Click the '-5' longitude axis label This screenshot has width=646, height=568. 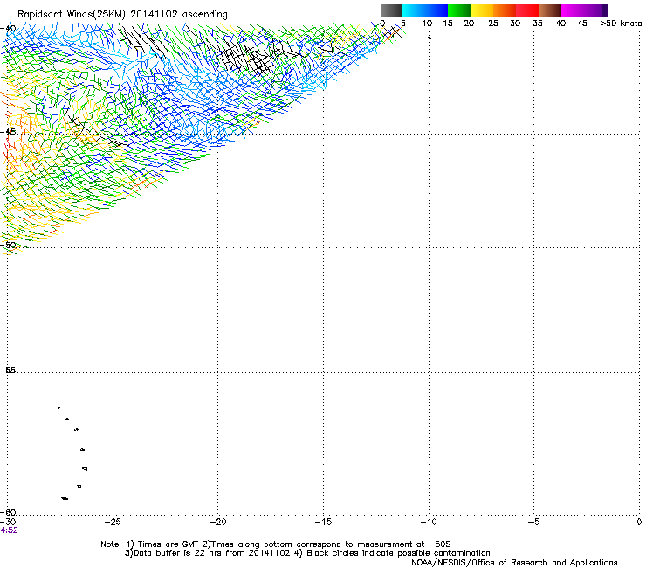click(534, 522)
